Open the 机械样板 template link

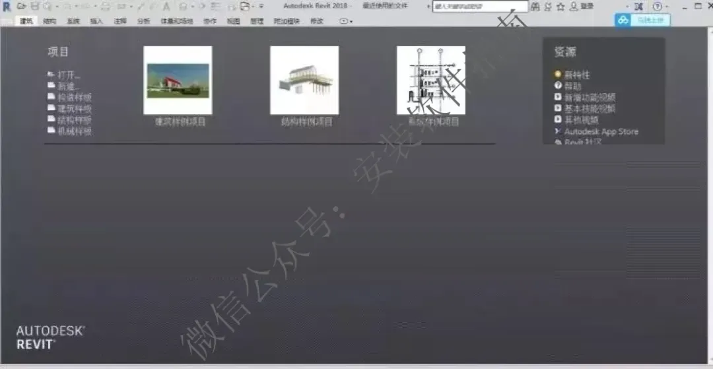click(x=75, y=131)
